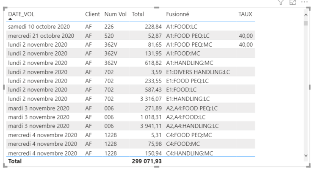The width and height of the screenshot is (318, 183).
Task: Click Total value 271,89
Action: (153, 108)
